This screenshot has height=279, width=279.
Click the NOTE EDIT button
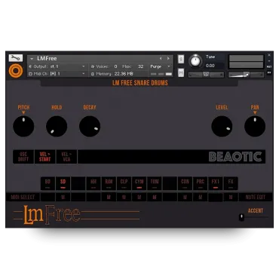[256, 197]
